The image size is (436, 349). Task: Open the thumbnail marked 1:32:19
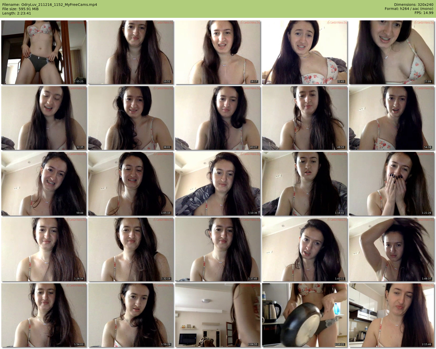131,249
